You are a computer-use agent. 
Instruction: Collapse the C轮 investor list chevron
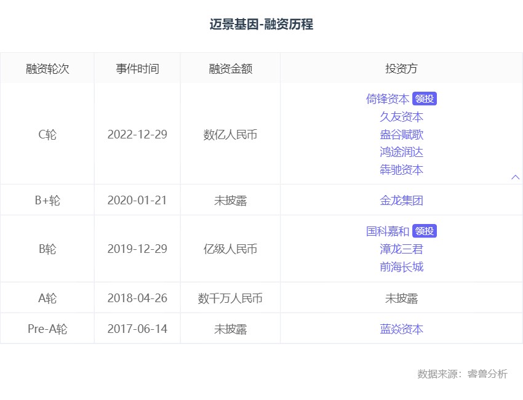tap(516, 177)
